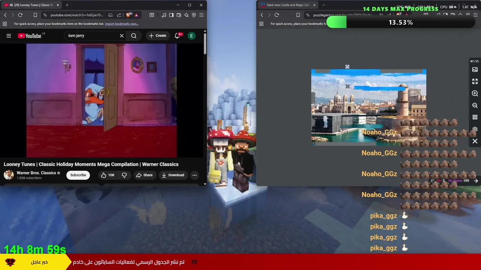This screenshot has width=481, height=270.
Task: Zoom out on the puzzle
Action: click(475, 105)
